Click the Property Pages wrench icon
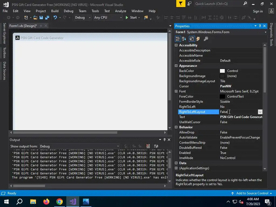This screenshot has height=207, width=276. coord(206,39)
